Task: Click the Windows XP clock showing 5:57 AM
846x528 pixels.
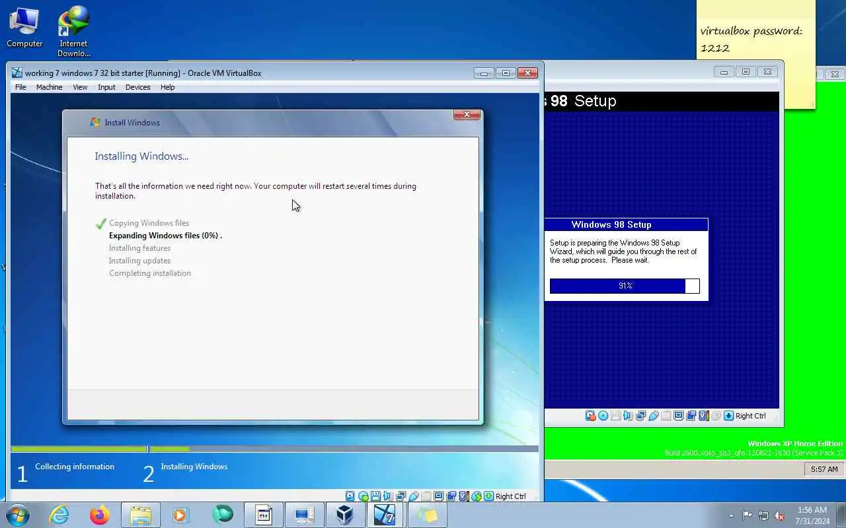Action: (x=824, y=469)
